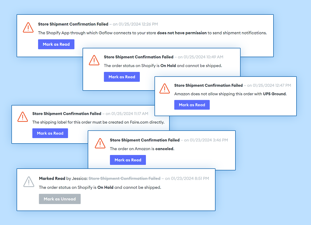Mark Jessica's read notification as unread
Image resolution: width=311 pixels, height=225 pixels.
click(x=60, y=199)
